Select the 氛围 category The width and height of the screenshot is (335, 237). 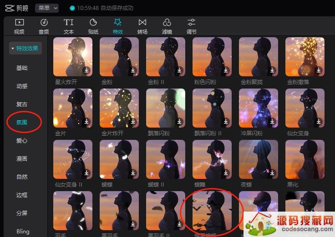[22, 122]
